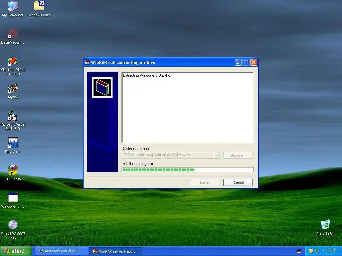Screen dimensions: 342x256
Task: Open the Start menu
Action: pyautogui.click(x=16, y=251)
